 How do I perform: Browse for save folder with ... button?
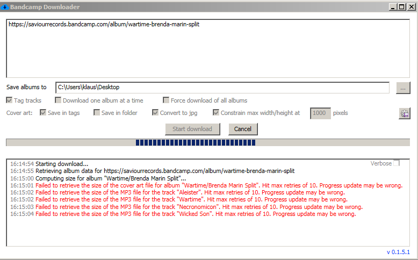coord(403,88)
